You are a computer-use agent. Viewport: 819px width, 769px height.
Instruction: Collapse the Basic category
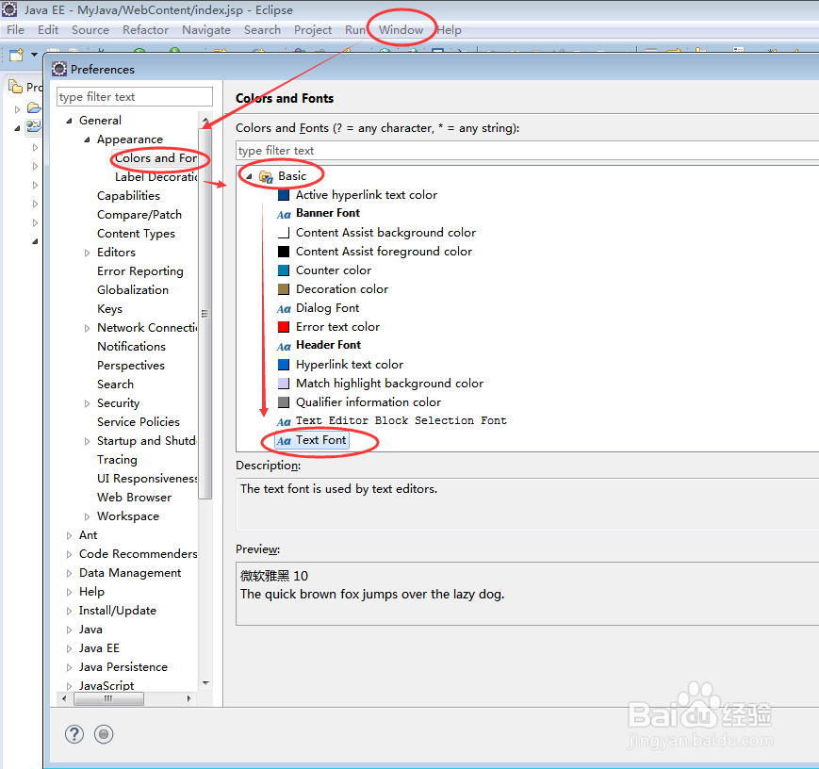pos(249,176)
